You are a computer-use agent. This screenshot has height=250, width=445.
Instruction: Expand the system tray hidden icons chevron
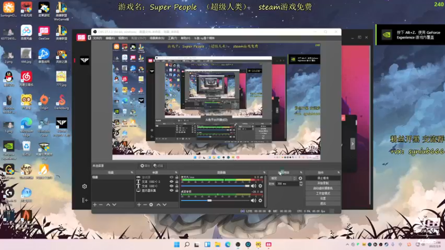[347, 244]
